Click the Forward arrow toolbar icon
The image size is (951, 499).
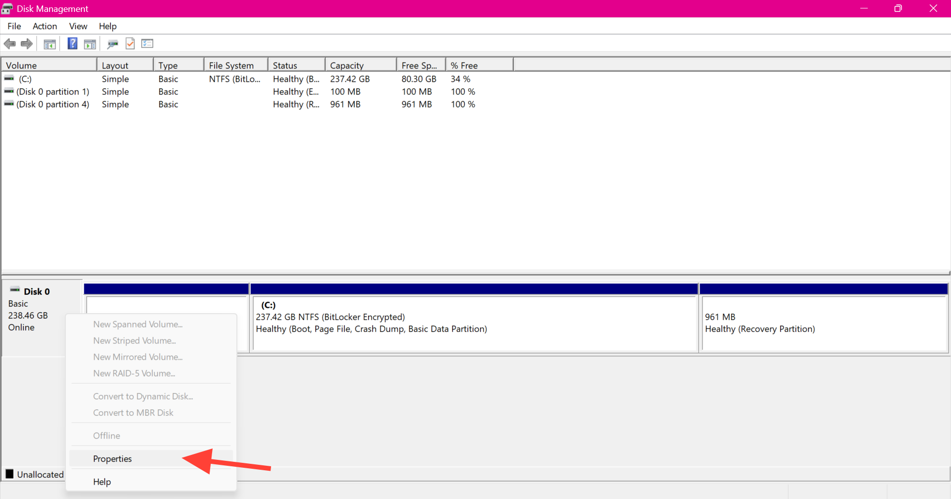[x=27, y=44]
